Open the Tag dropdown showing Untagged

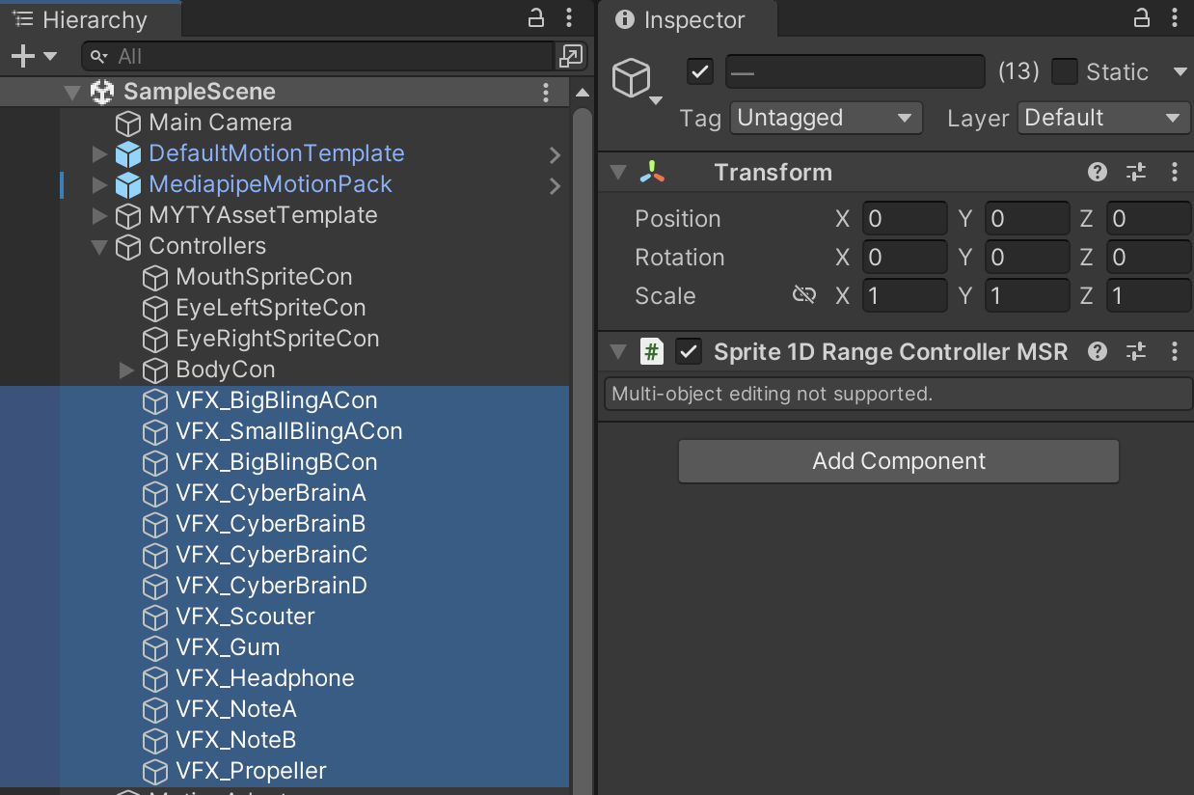[826, 119]
